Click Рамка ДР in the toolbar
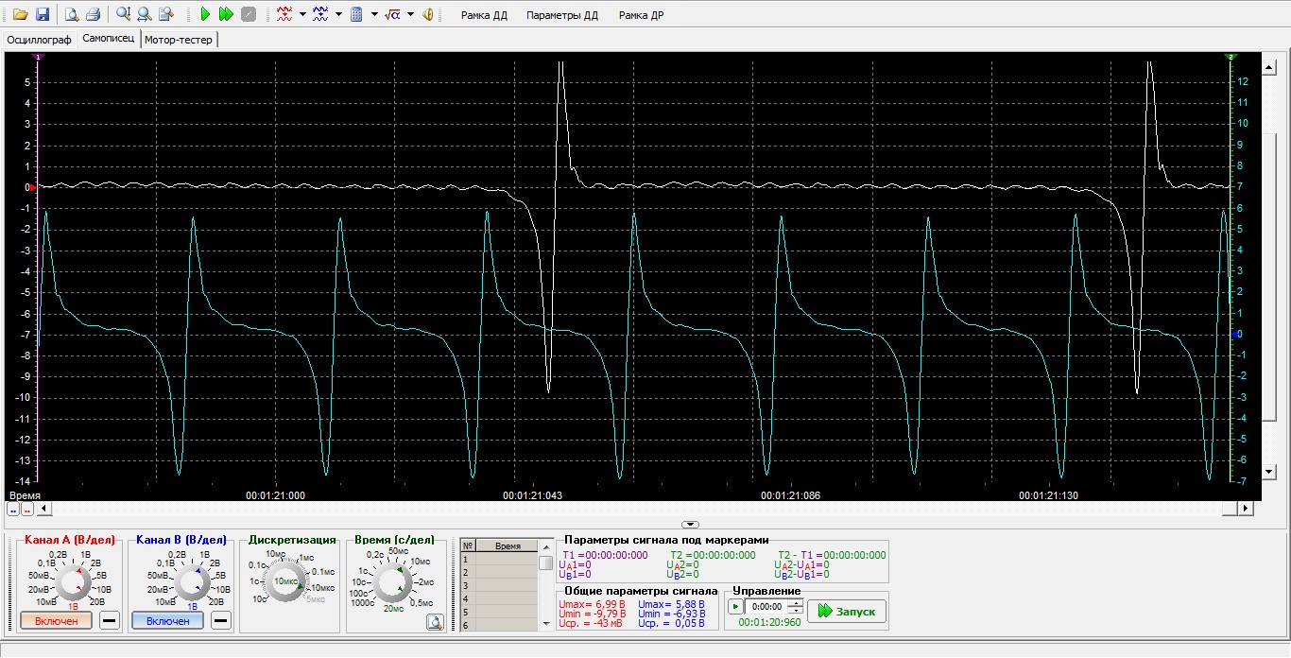Screen dimensions: 1291x658 point(641,15)
